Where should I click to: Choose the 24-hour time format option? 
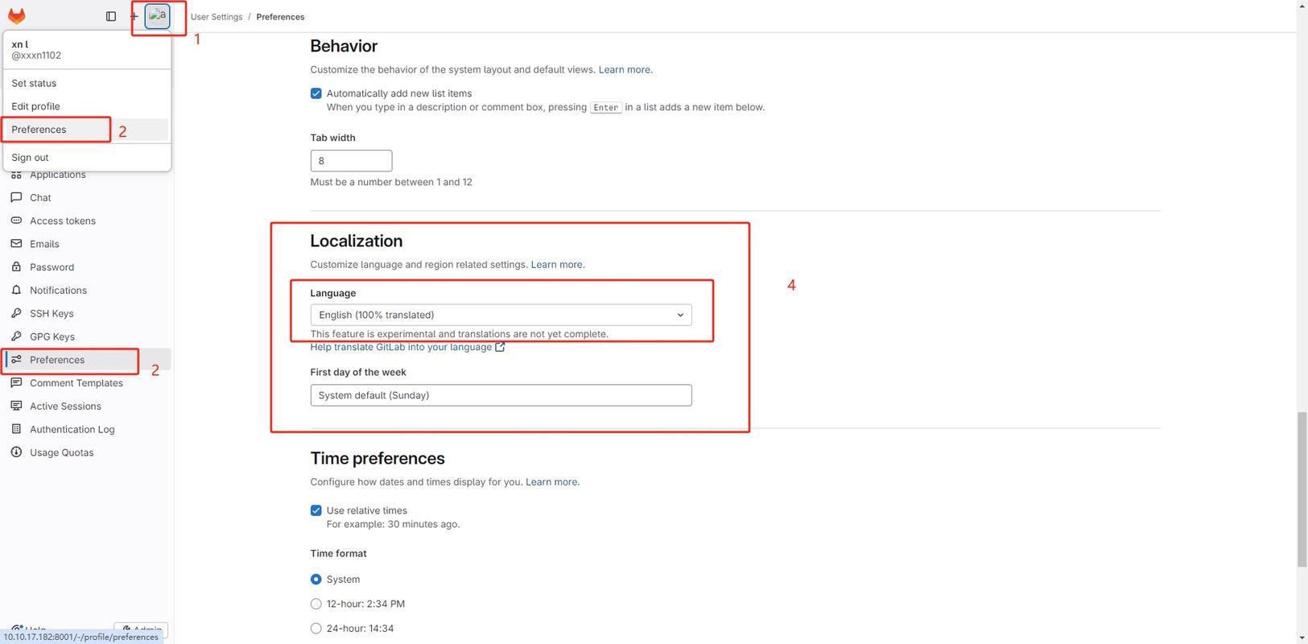(316, 629)
